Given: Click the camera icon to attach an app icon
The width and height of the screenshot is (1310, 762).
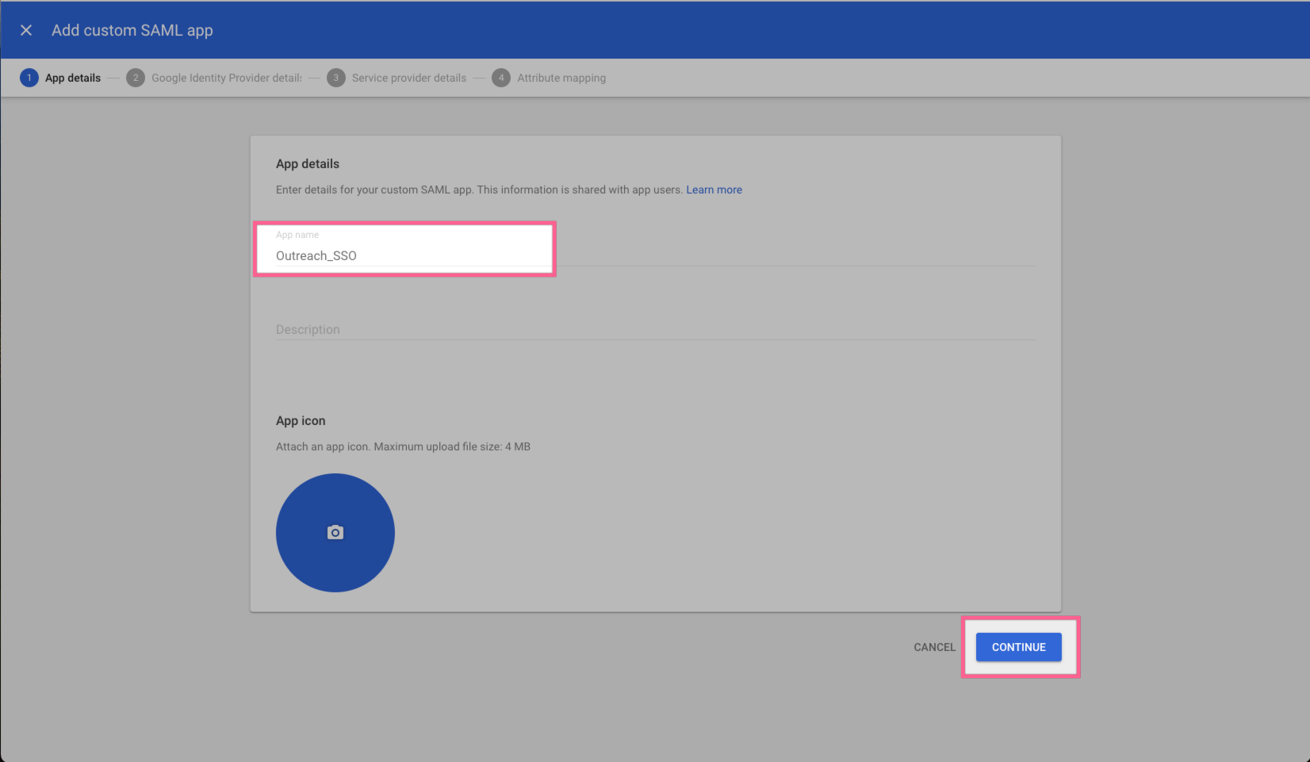Looking at the screenshot, I should (x=335, y=532).
